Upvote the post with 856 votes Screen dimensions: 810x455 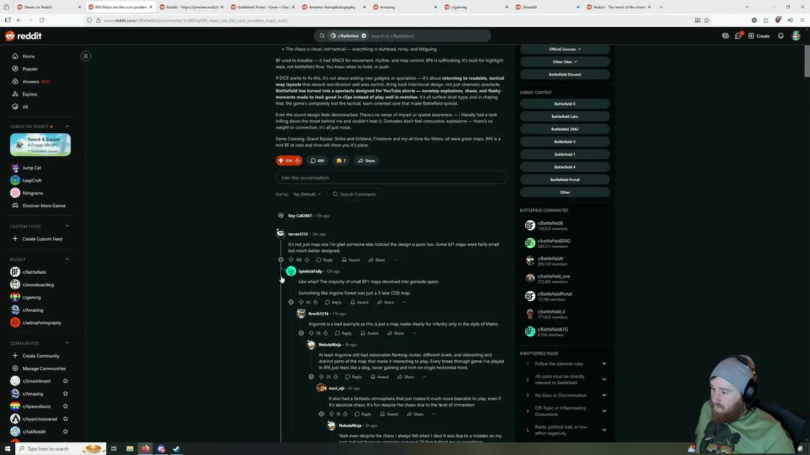(281, 161)
